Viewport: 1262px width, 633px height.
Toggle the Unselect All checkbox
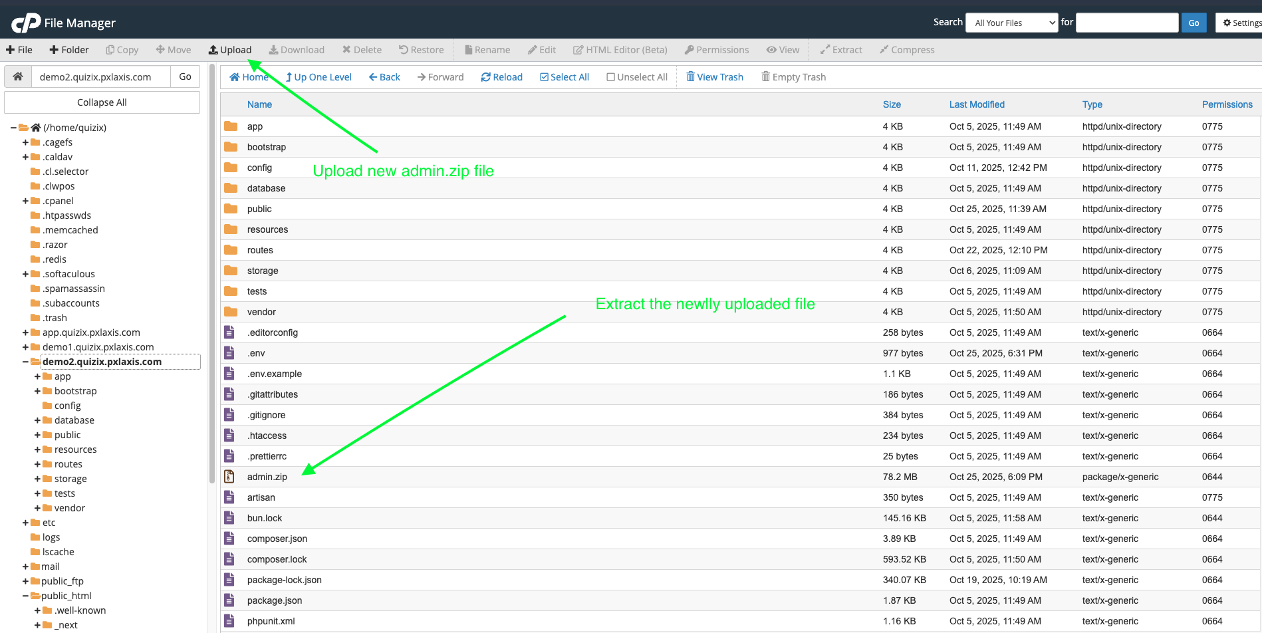pos(610,77)
